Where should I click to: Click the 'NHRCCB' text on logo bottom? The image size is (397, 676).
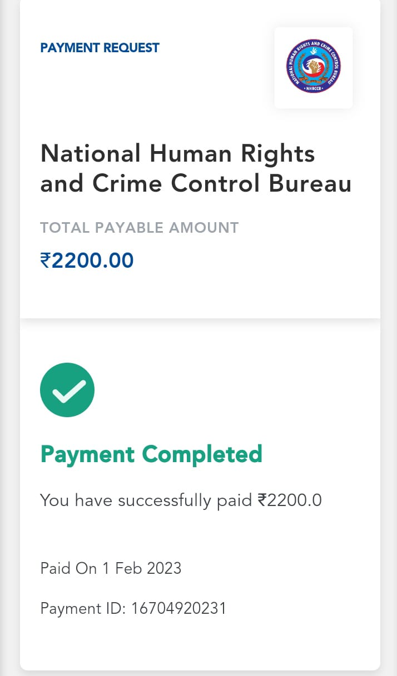pos(314,87)
